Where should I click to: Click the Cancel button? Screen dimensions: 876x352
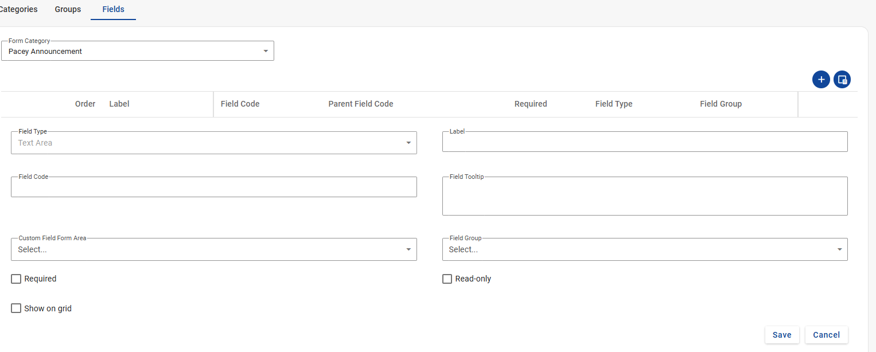click(826, 335)
